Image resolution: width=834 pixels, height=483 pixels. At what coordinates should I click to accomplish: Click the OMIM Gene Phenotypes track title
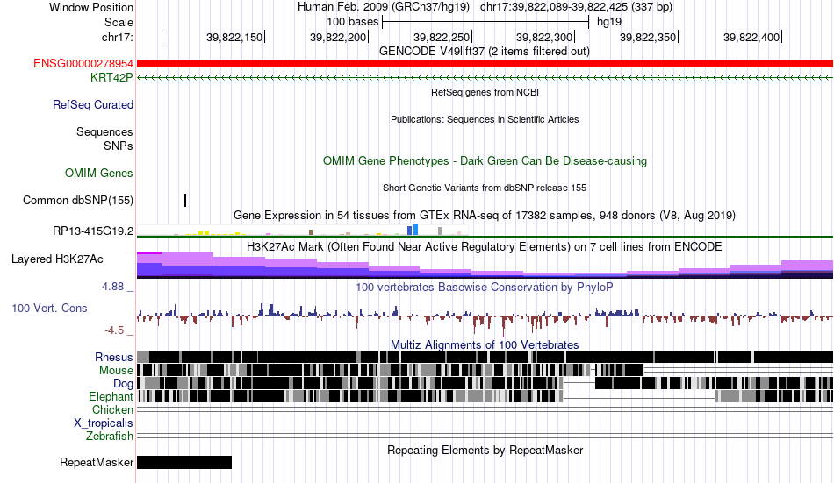[485, 161]
